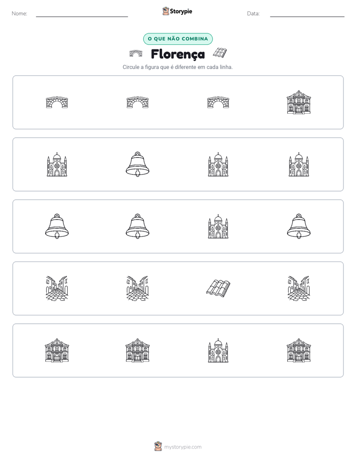Click the first palace in the bottom row
Viewport: 356px width, 461px height.
point(57,350)
